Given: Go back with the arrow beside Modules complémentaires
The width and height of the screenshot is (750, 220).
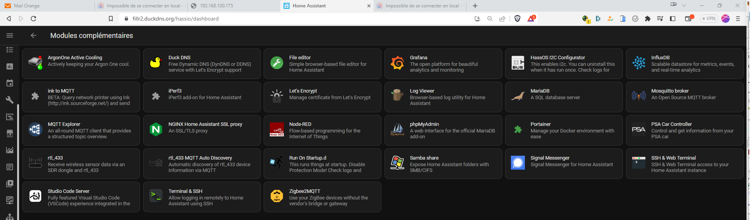Looking at the screenshot, I should point(33,35).
